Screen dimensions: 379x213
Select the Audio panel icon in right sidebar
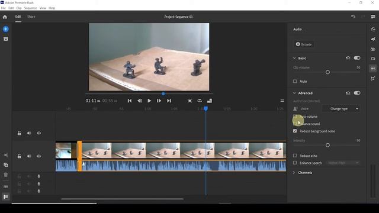pos(373,69)
